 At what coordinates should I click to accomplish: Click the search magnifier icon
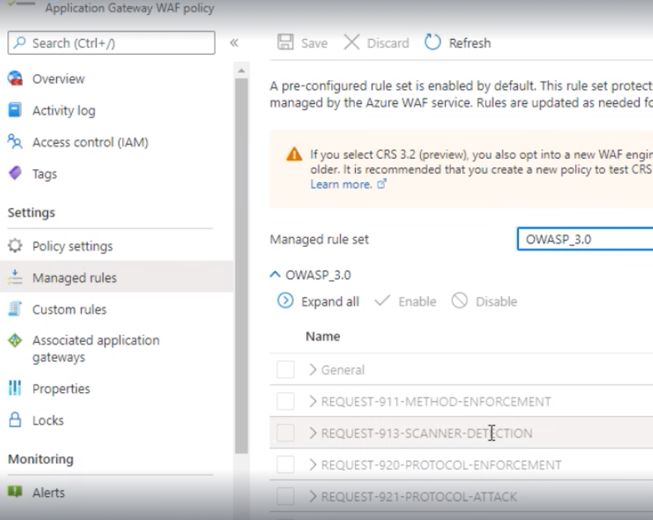19,43
